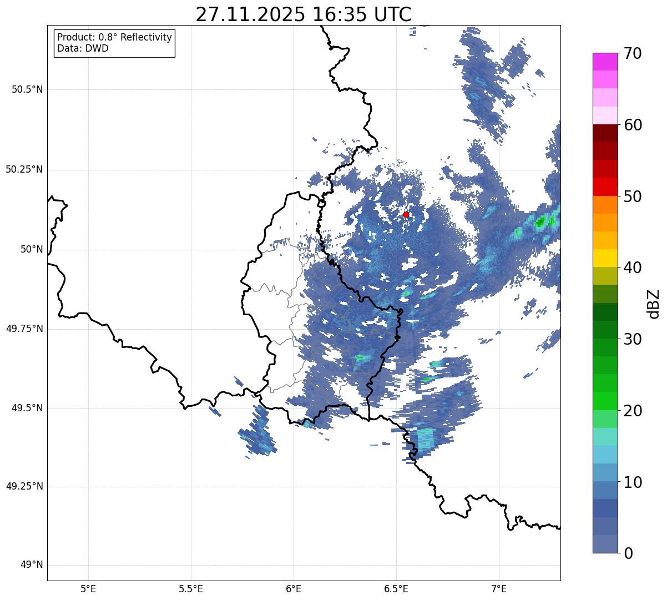
Task: Click the 'Product: 0.8° Reflectivity' label
Action: click(115, 37)
